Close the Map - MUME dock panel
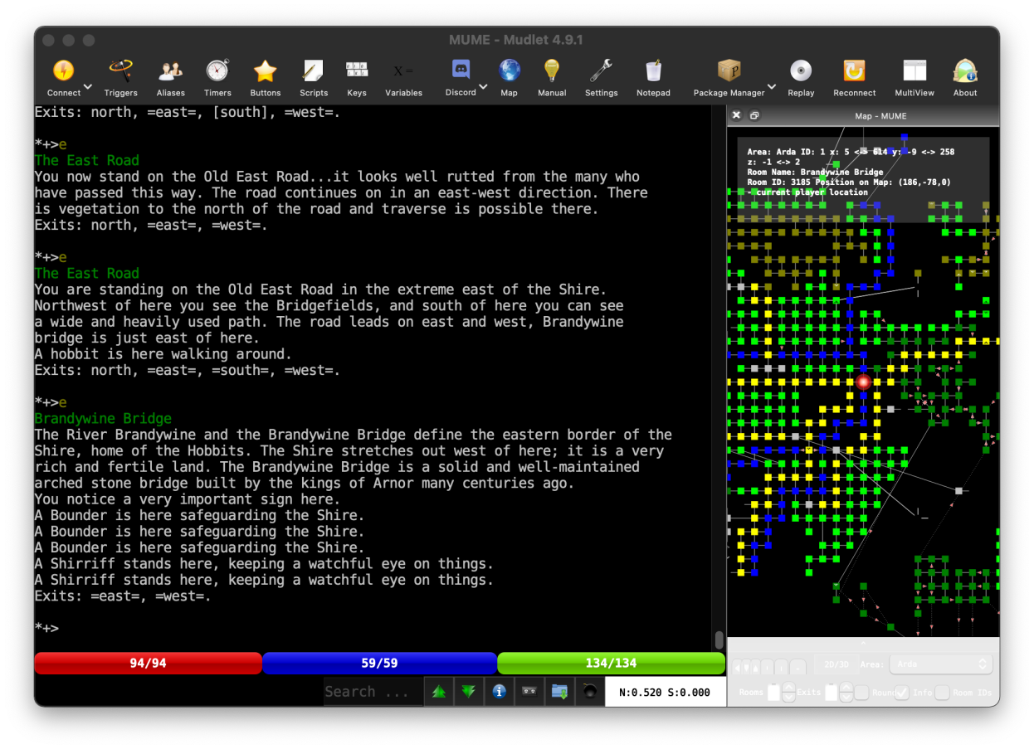1034x749 pixels. point(736,115)
